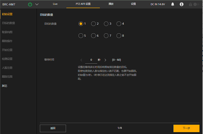203x134 pixels.
Task: Choose target count 7 radio option
Action: point(106,36)
